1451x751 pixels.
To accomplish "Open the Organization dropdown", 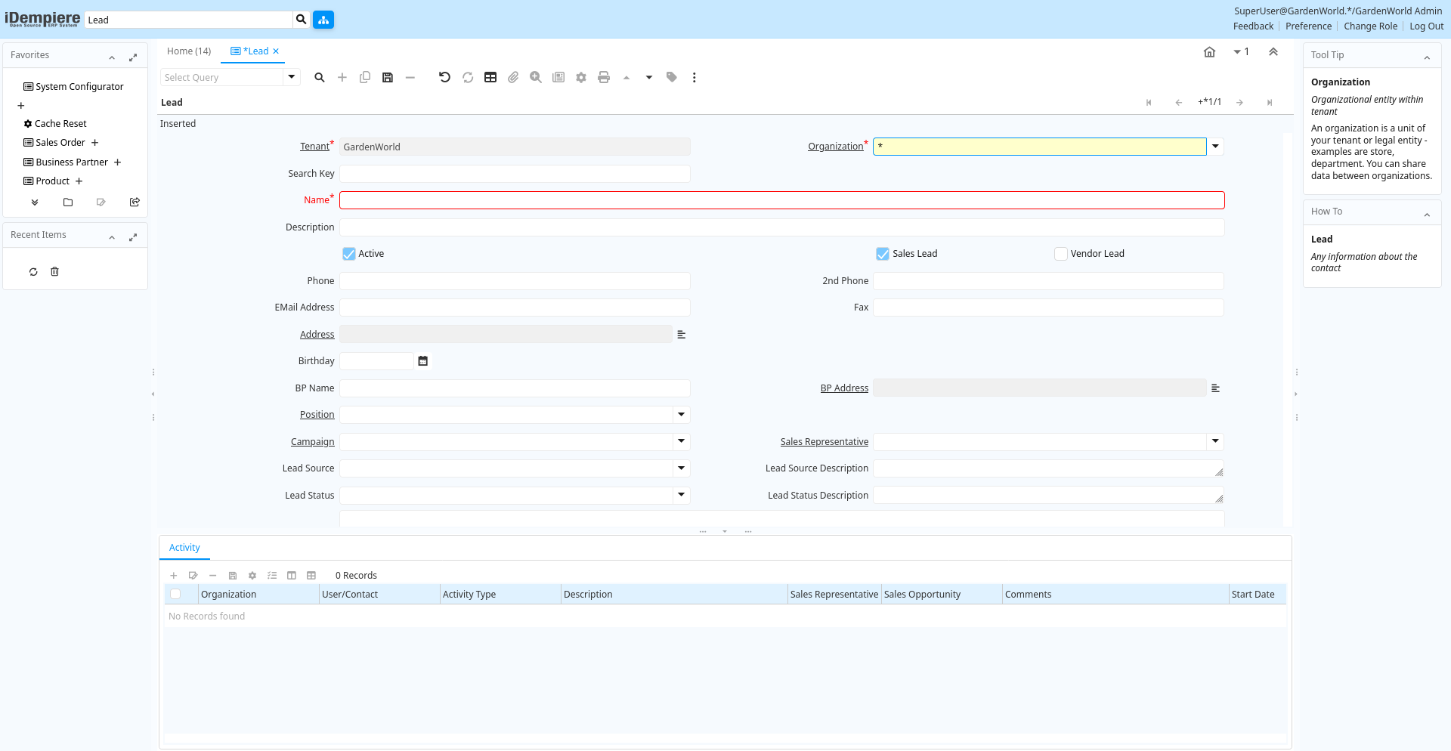I will point(1215,147).
